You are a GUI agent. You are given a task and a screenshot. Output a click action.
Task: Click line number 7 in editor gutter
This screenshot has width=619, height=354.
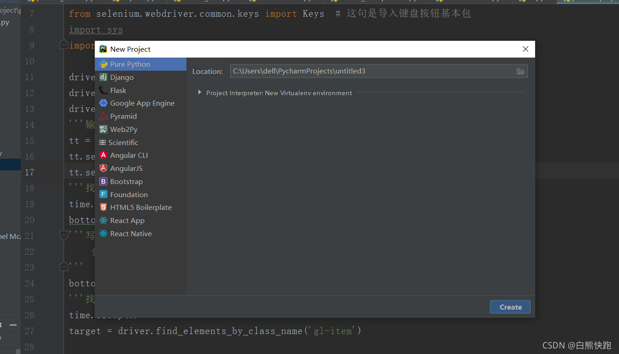pyautogui.click(x=32, y=14)
